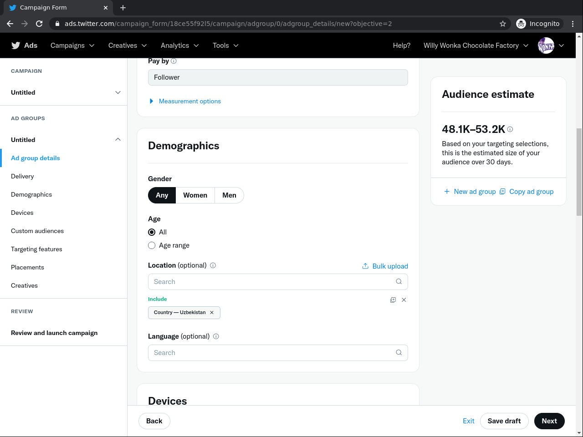The height and width of the screenshot is (437, 583).
Task: Click the info icon beside Pay by
Action: click(174, 61)
